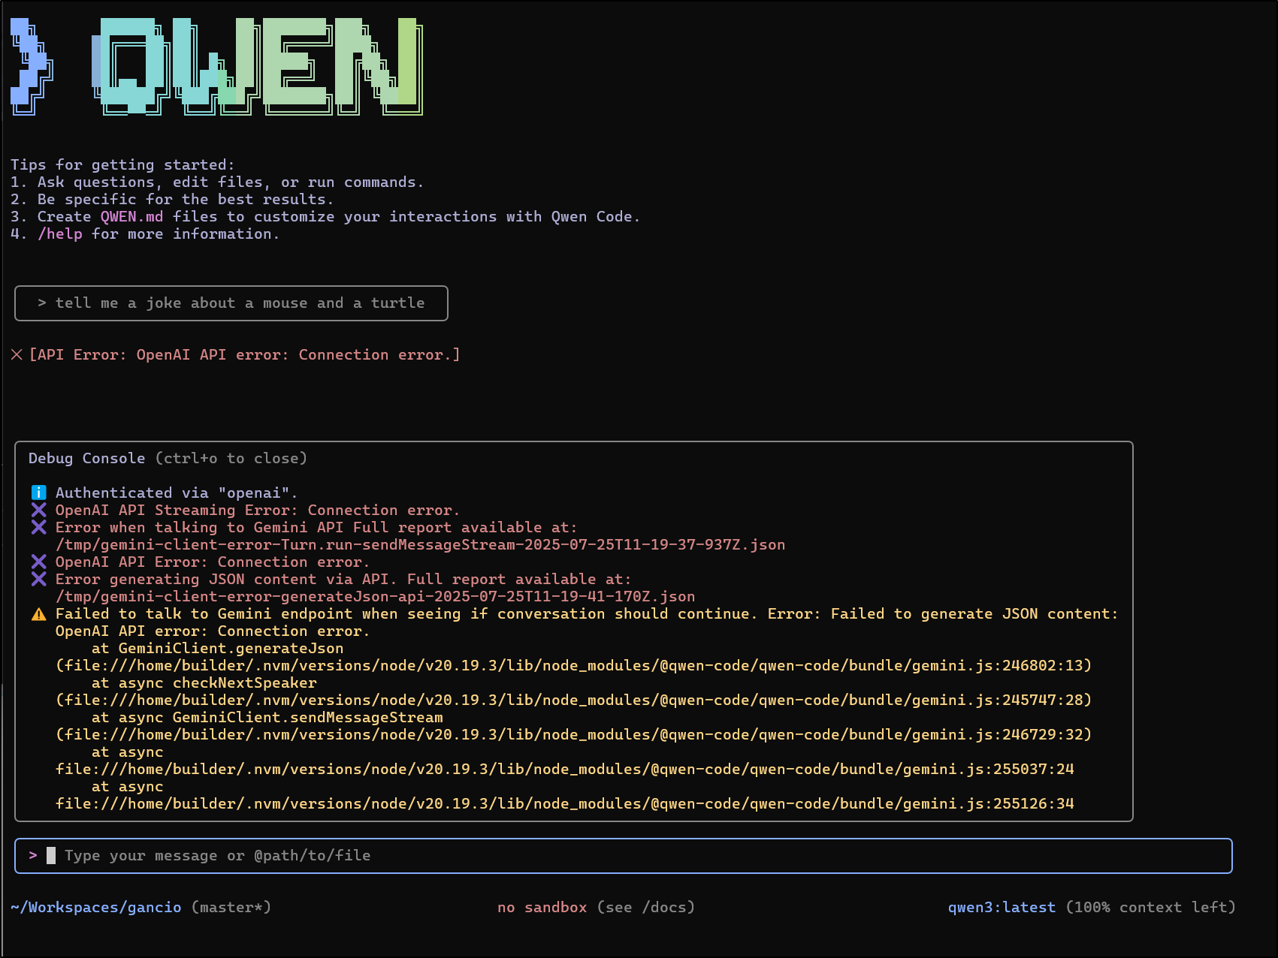Click the QWEN.md file name in tips
1278x958 pixels.
point(131,216)
